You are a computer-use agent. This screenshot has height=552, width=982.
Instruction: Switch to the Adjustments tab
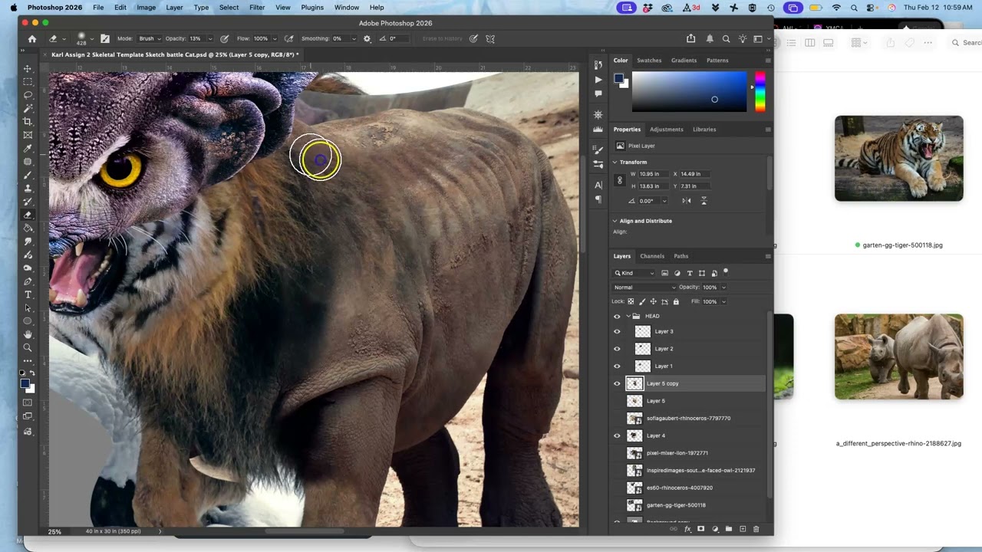[x=666, y=129]
